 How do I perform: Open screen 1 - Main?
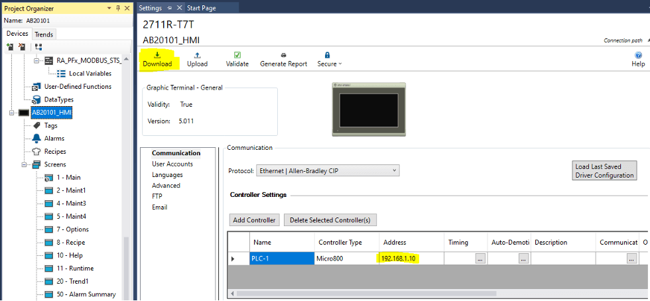68,178
